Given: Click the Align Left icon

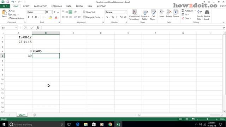Looking at the screenshot, I should pyautogui.click(x=63, y=17).
